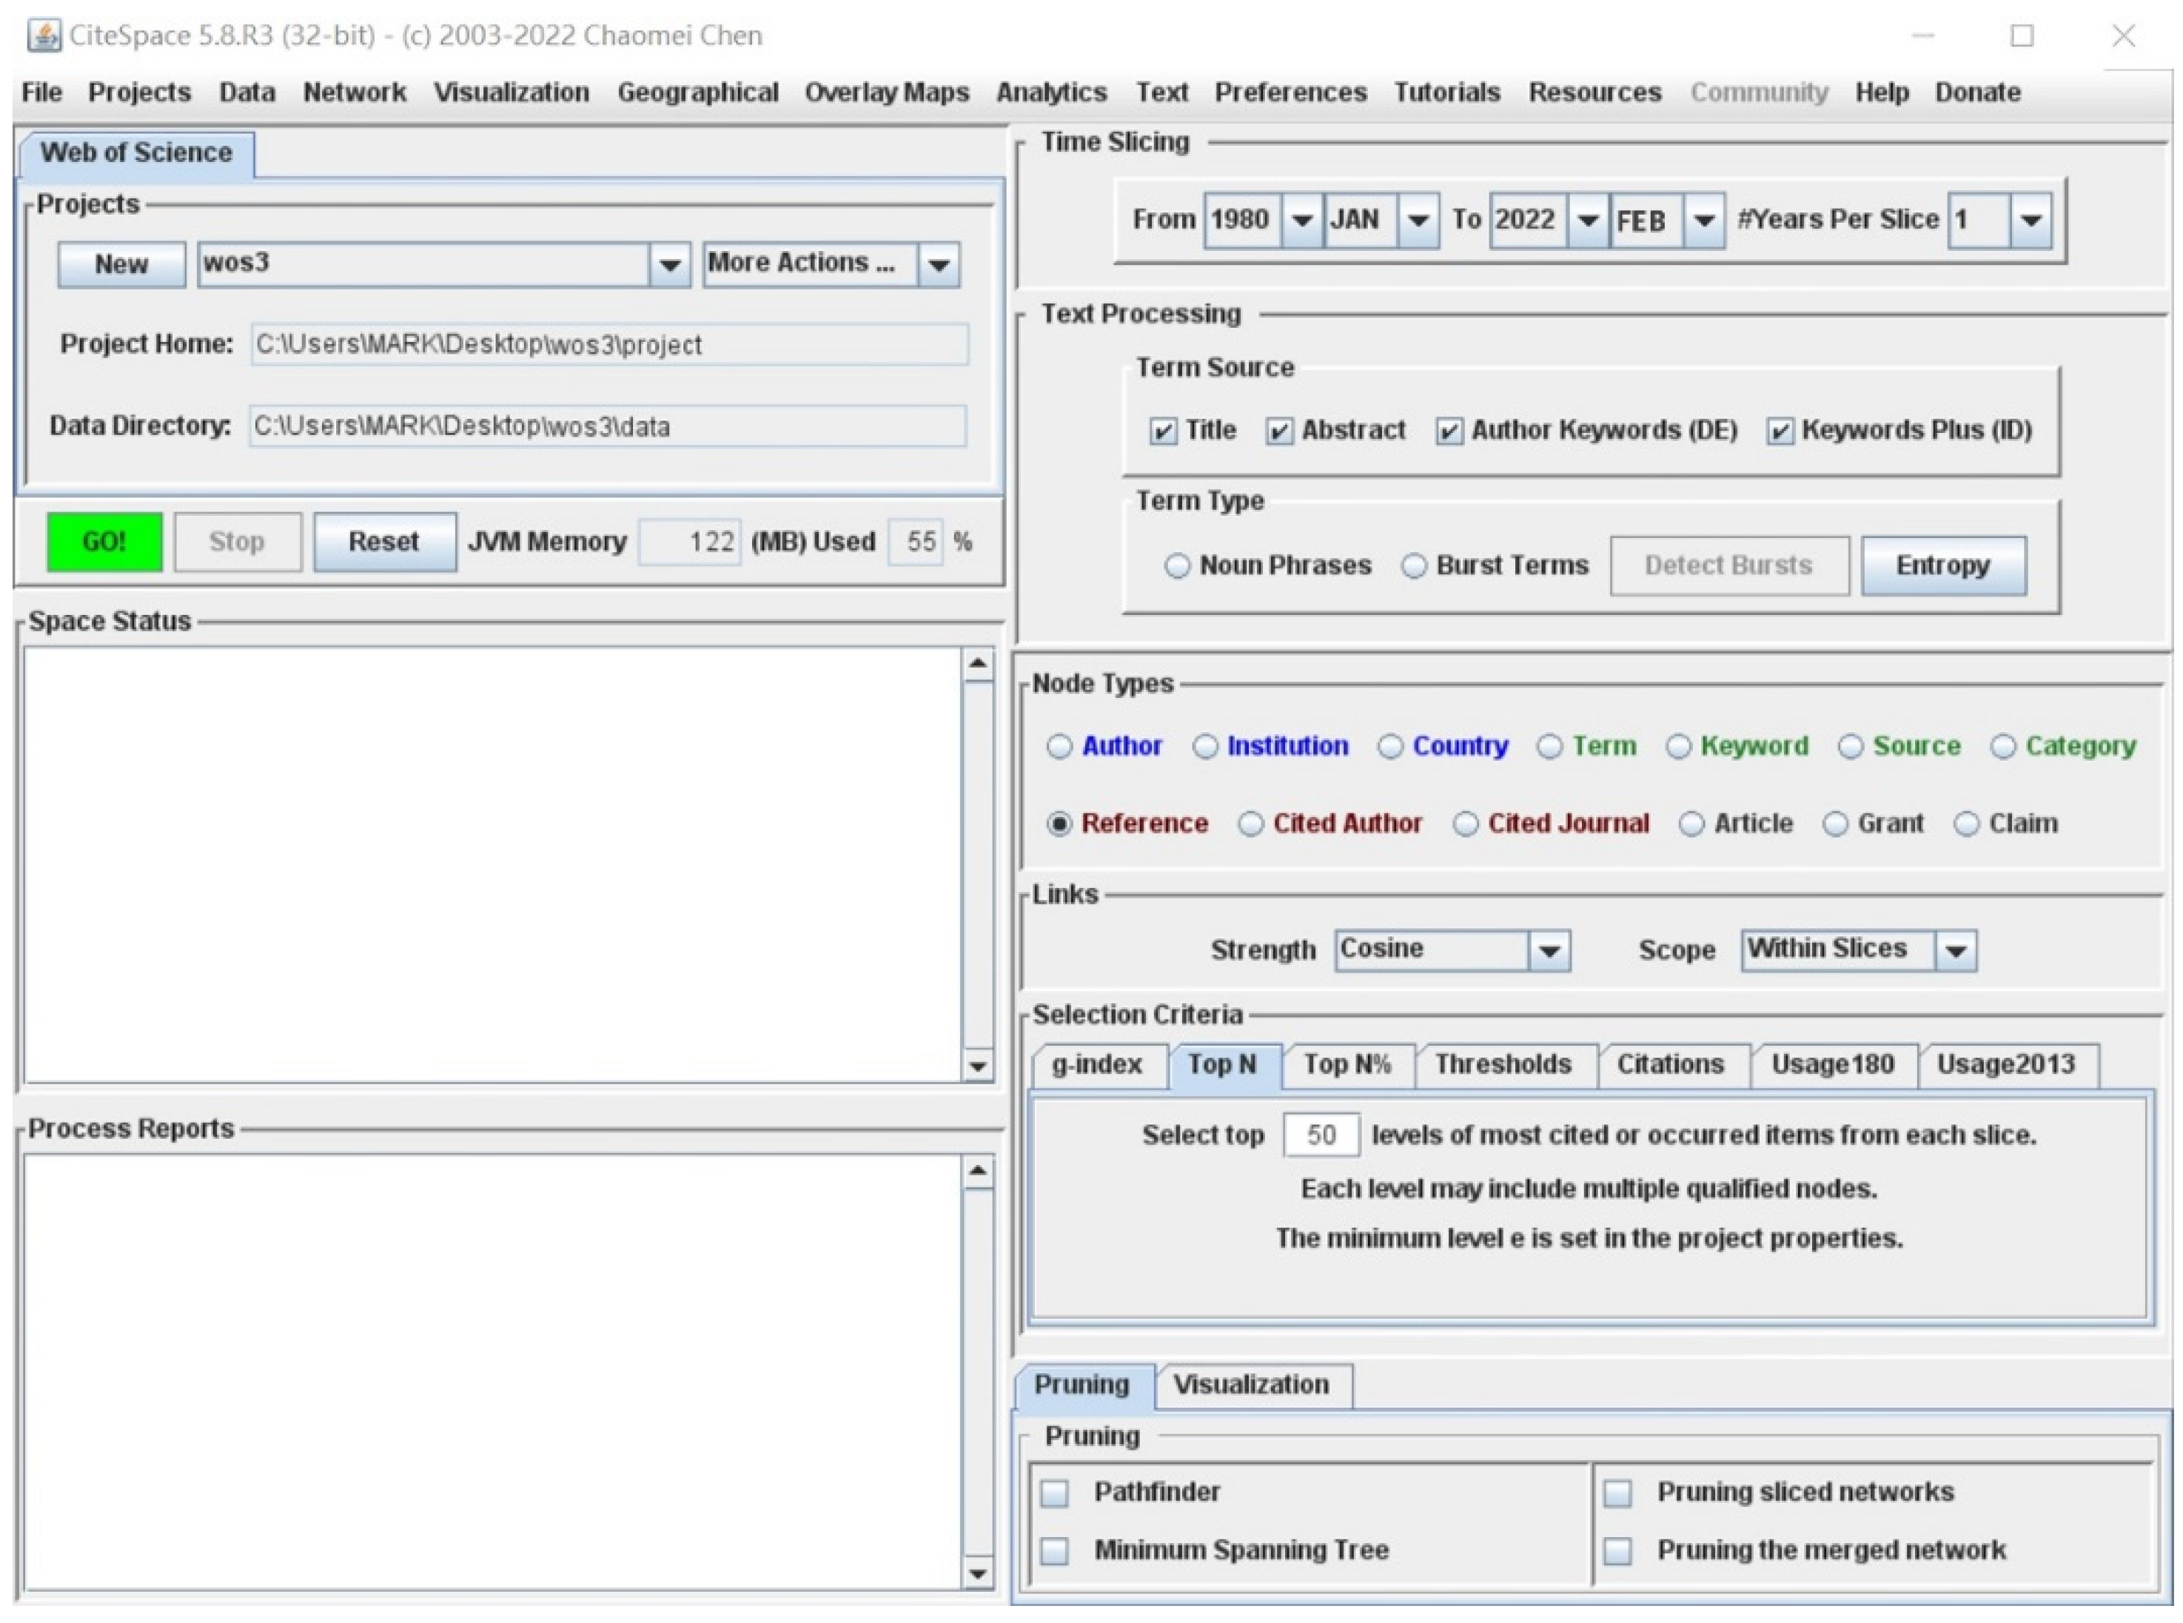
Task: Click the Select top N field
Action: [1321, 1136]
